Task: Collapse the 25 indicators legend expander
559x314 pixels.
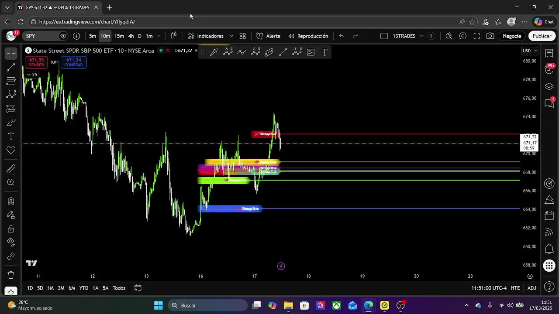Action: pyautogui.click(x=32, y=75)
